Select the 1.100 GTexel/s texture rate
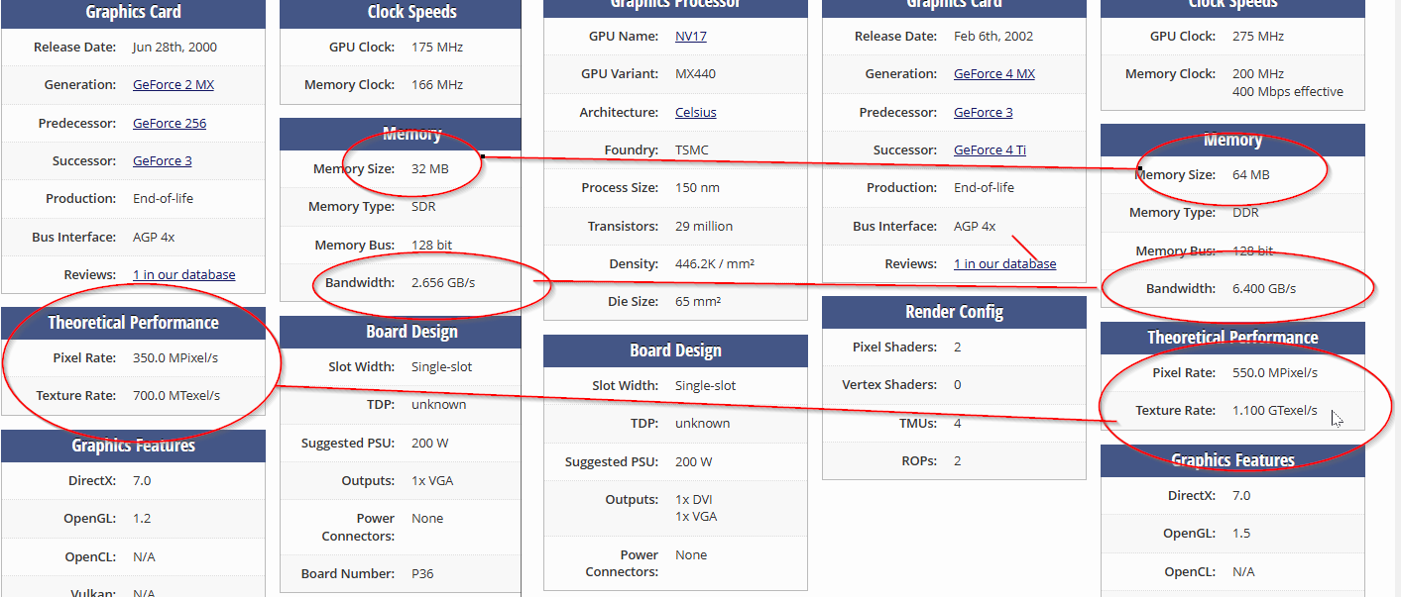The width and height of the screenshot is (1401, 597). tap(1275, 411)
